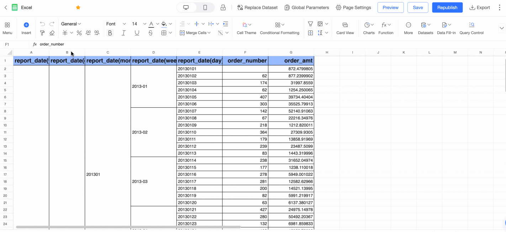Toggle bold formatting
506x232 pixels.
[x=110, y=33]
